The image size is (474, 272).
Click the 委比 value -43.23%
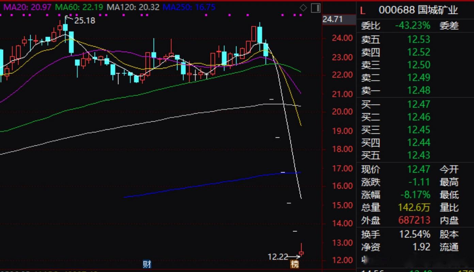click(412, 26)
